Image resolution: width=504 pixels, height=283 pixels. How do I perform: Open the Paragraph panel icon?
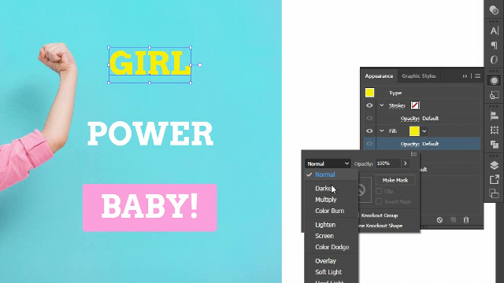[494, 46]
